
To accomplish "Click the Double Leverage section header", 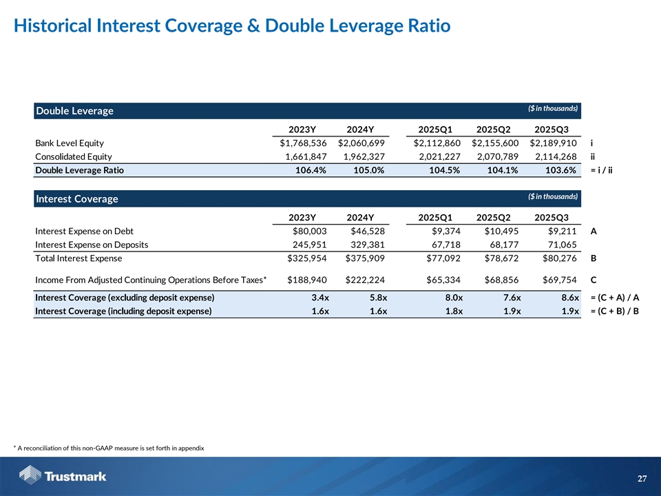I will pos(75,111).
